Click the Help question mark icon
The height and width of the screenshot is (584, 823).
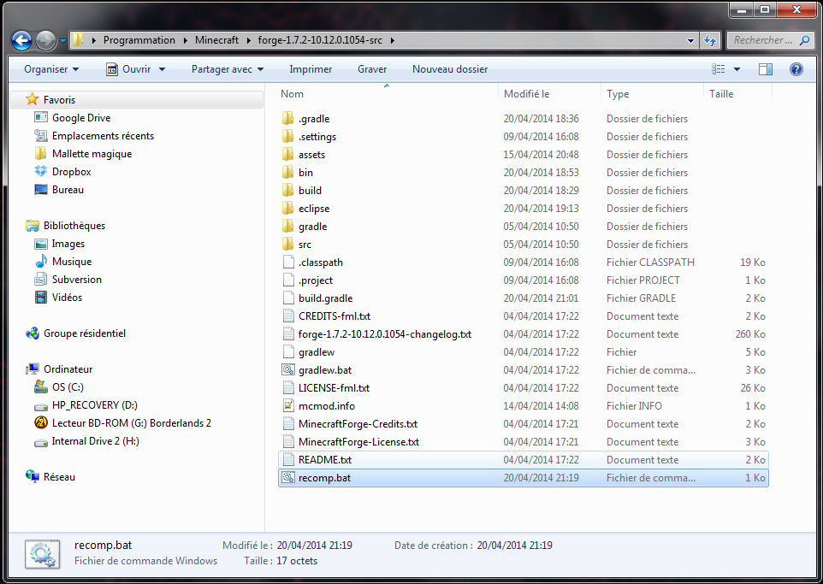tap(796, 69)
